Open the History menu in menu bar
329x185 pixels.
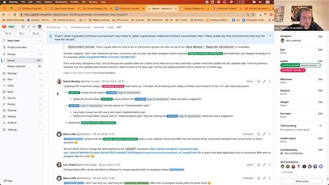(48, 2)
